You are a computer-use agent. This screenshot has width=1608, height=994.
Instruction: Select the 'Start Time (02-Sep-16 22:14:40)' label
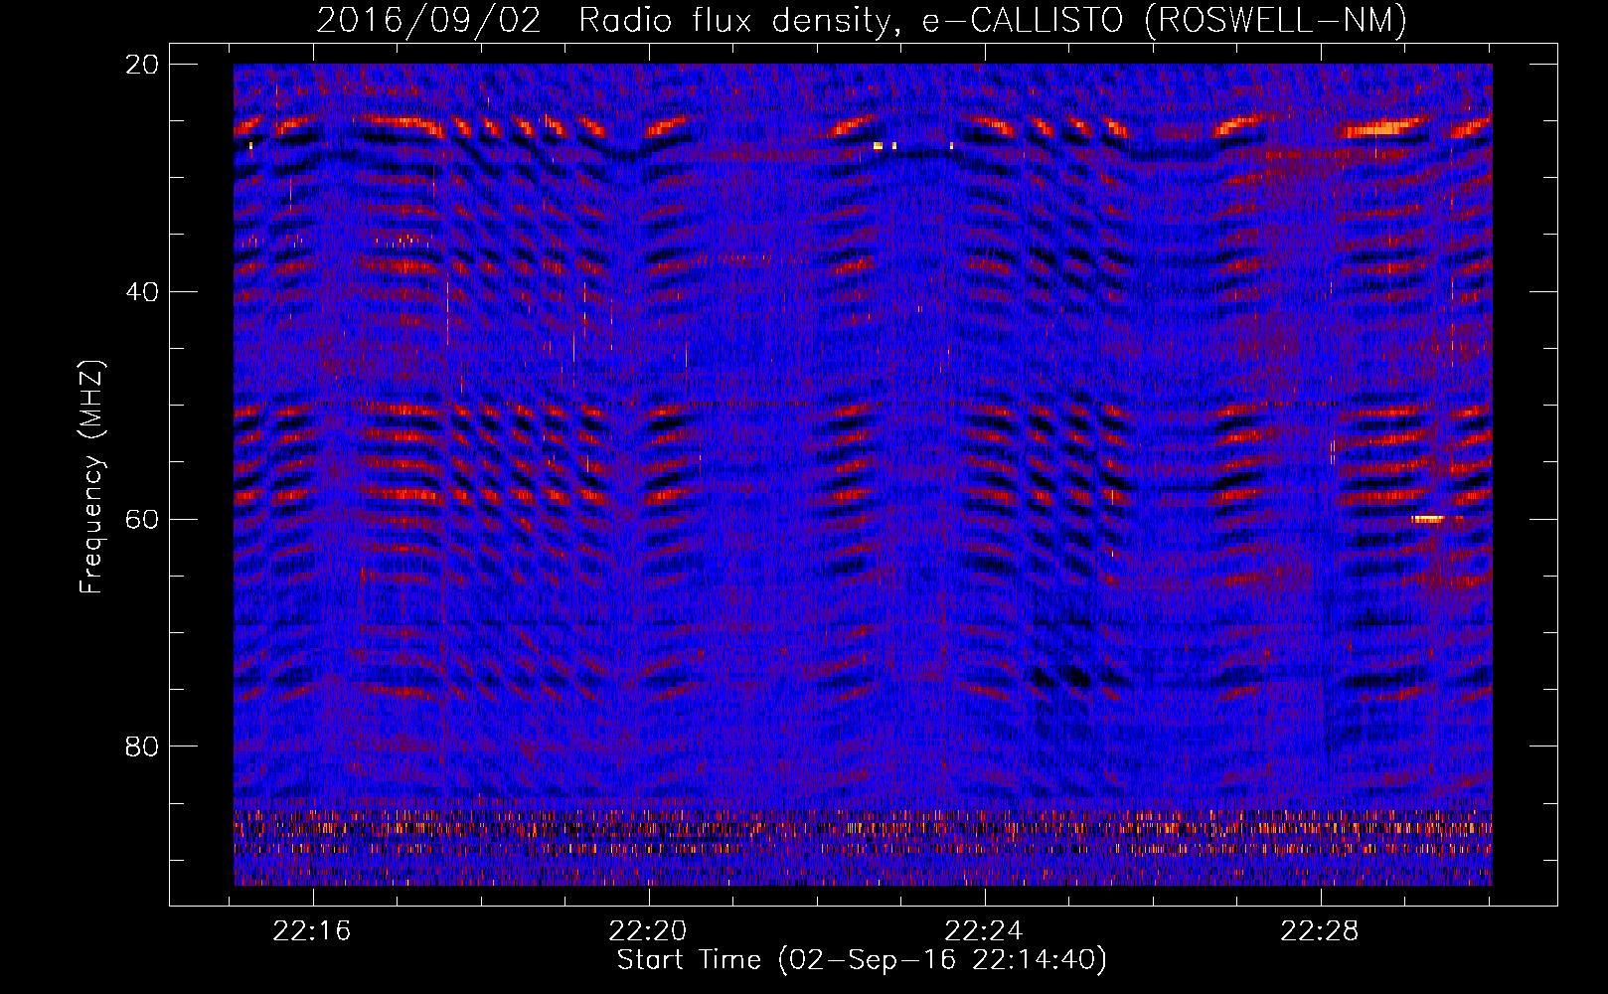point(862,960)
